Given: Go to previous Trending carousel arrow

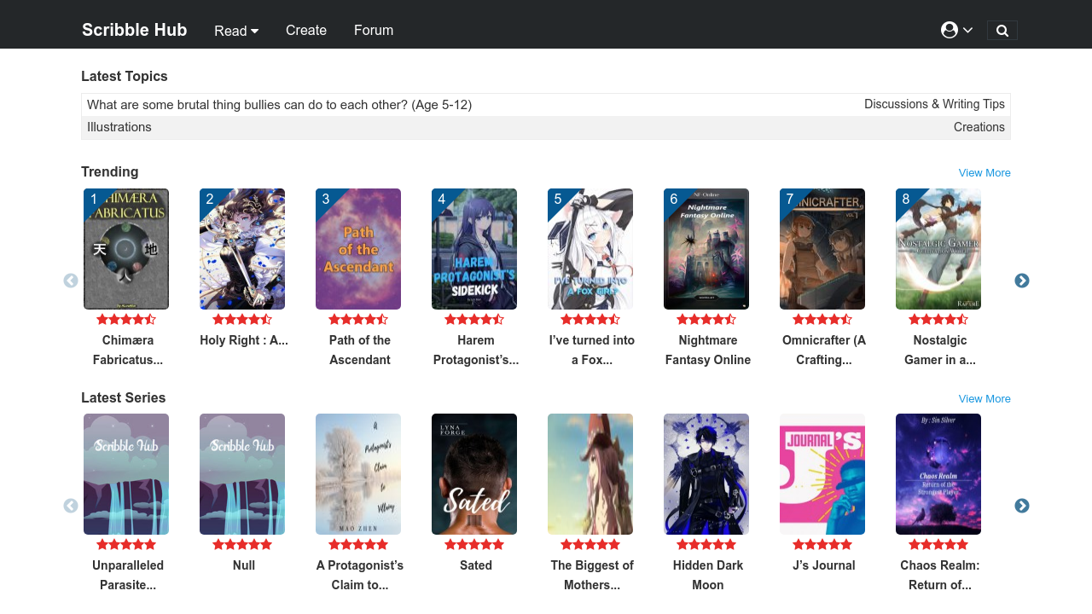Looking at the screenshot, I should point(71,281).
